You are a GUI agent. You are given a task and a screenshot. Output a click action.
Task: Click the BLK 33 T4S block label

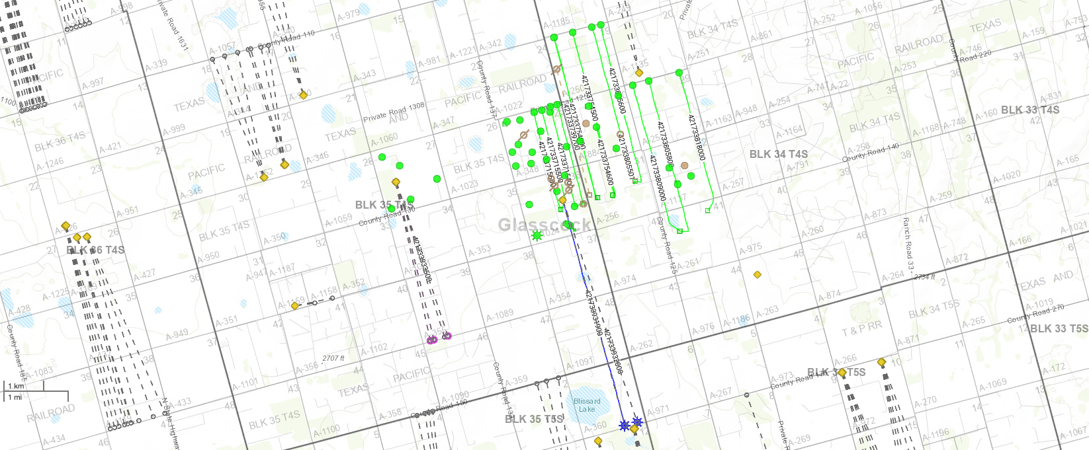pos(1029,110)
